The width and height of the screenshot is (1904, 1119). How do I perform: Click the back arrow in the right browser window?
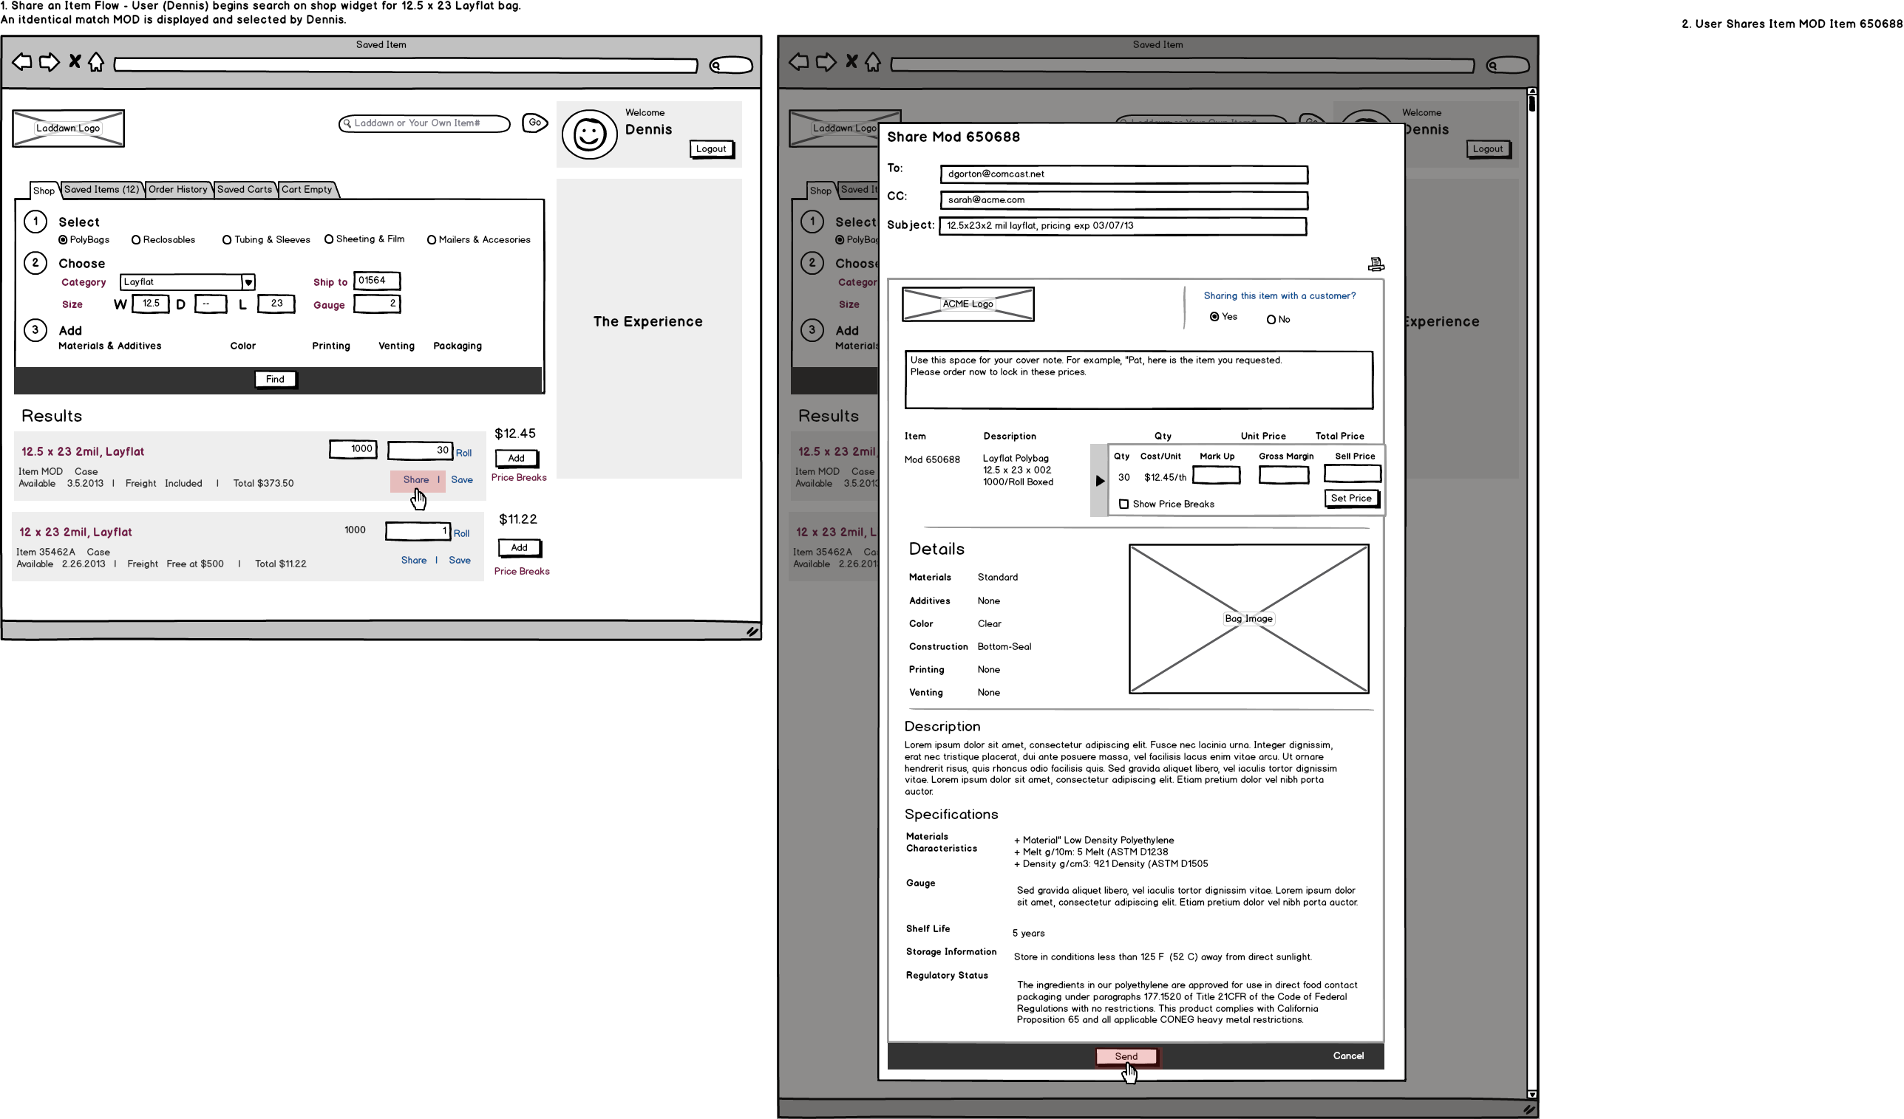click(x=798, y=62)
